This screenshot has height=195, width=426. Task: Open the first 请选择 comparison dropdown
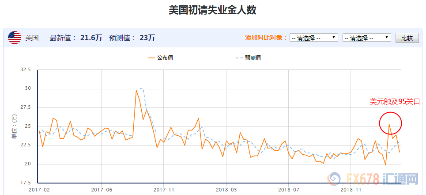314,38
